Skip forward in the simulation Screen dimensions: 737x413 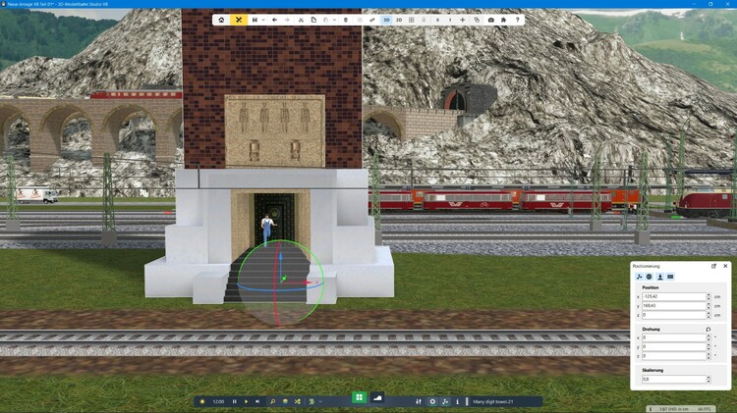tap(257, 402)
